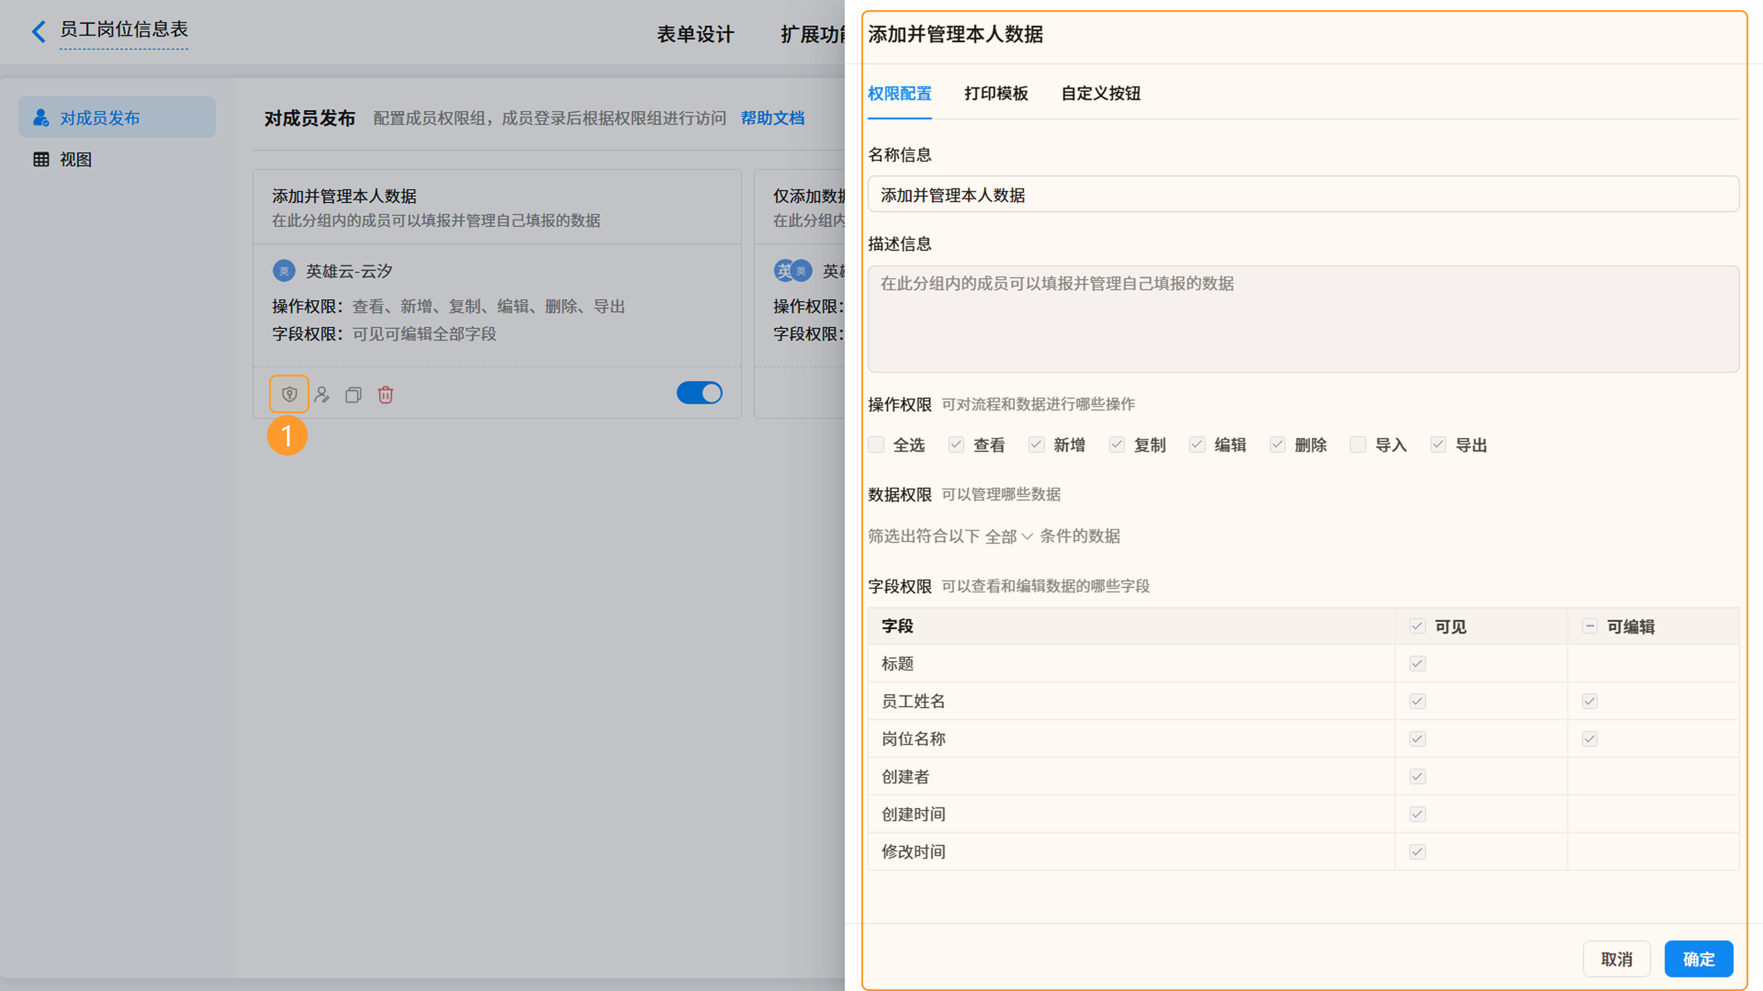Uncheck the 导出 operation checkbox
The height and width of the screenshot is (991, 1763).
tap(1438, 445)
